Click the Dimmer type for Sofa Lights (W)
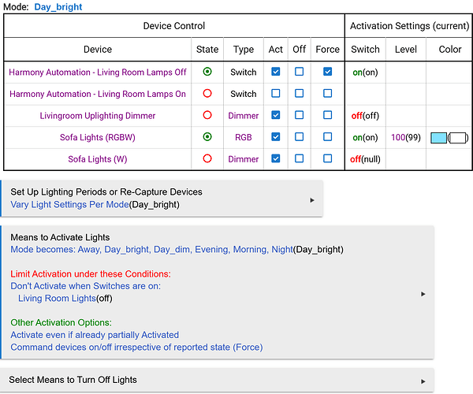This screenshot has height=394, width=473. (x=243, y=159)
